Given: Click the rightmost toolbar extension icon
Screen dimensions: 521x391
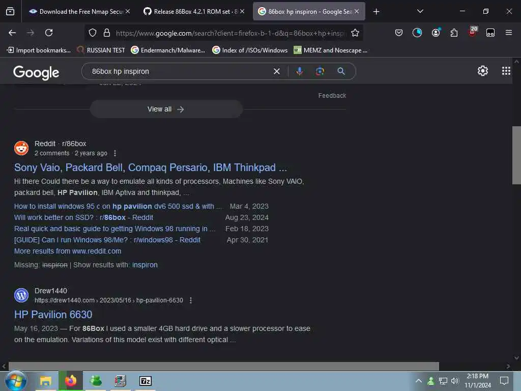Looking at the screenshot, I should [490, 33].
